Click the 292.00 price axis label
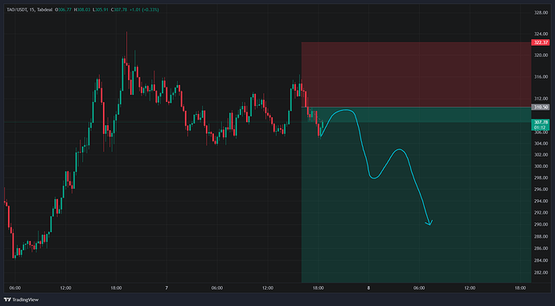The width and height of the screenshot is (555, 306). click(x=541, y=213)
